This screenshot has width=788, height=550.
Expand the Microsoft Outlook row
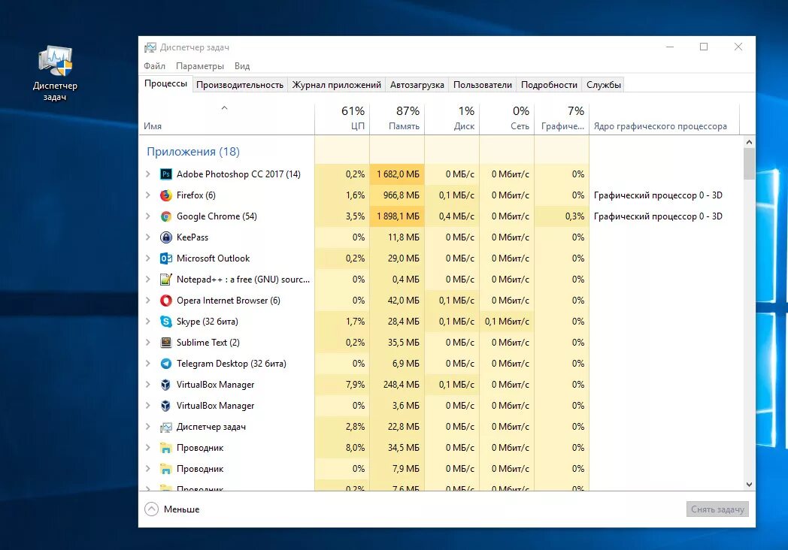pos(147,258)
